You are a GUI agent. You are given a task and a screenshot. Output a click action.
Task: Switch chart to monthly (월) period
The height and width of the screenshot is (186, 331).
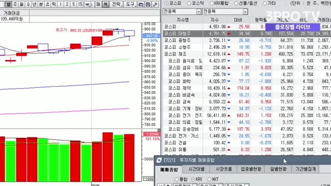(x=22, y=4)
